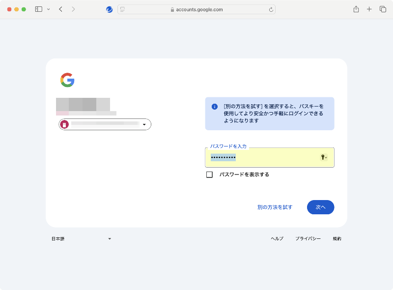
Task: Reload the page with the refresh icon
Action: [271, 9]
